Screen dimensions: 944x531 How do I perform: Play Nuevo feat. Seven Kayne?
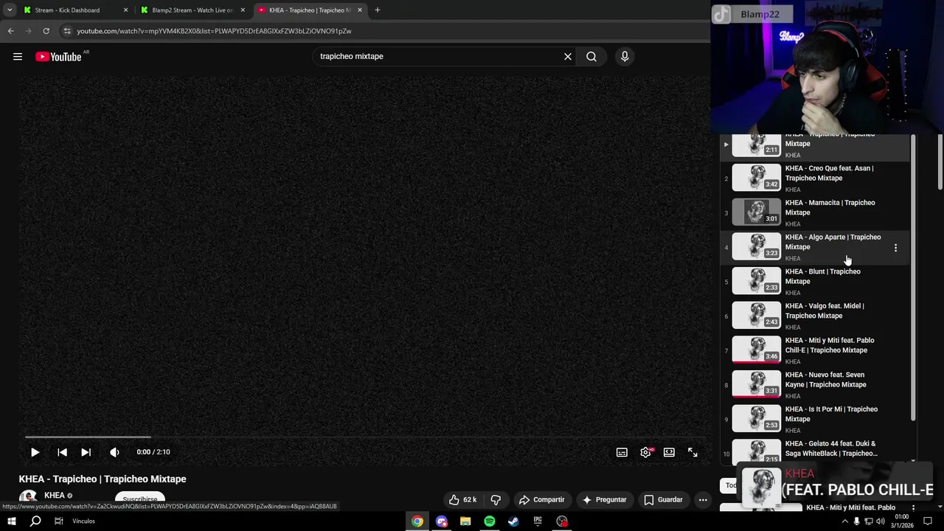[x=814, y=385]
